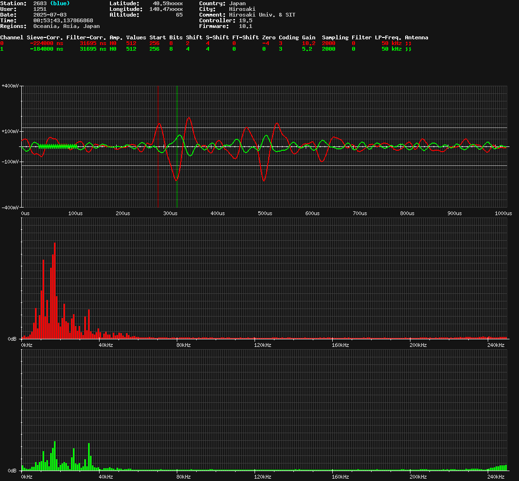Click the "+400mV" axis label
Viewport: 519px width, 481px height.
coord(10,86)
